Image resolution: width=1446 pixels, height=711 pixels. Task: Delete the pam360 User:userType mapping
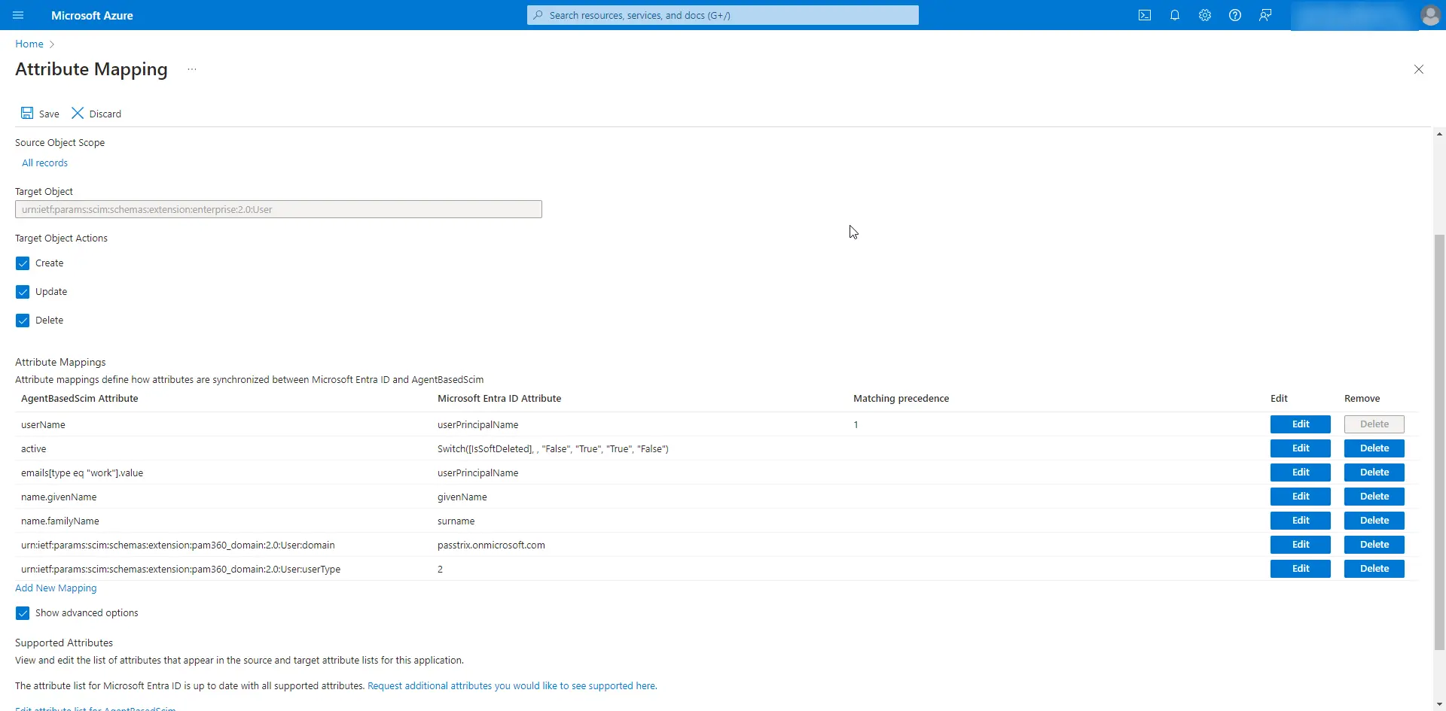tap(1374, 569)
